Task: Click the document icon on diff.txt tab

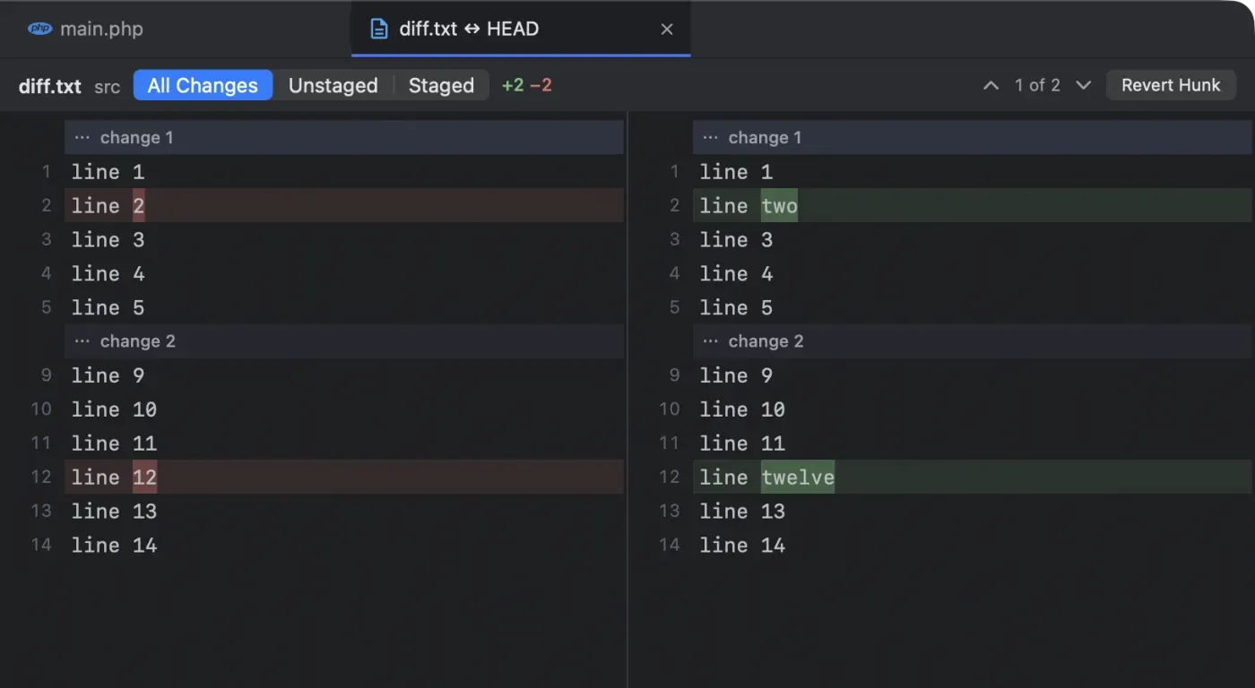Action: click(x=379, y=29)
